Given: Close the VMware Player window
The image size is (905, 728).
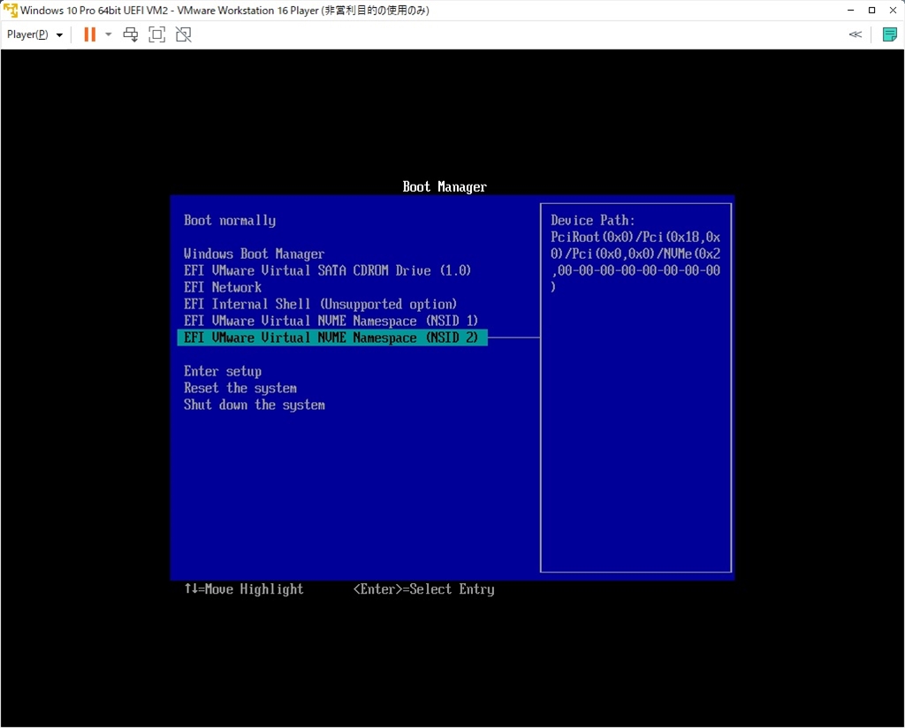Looking at the screenshot, I should [x=893, y=11].
